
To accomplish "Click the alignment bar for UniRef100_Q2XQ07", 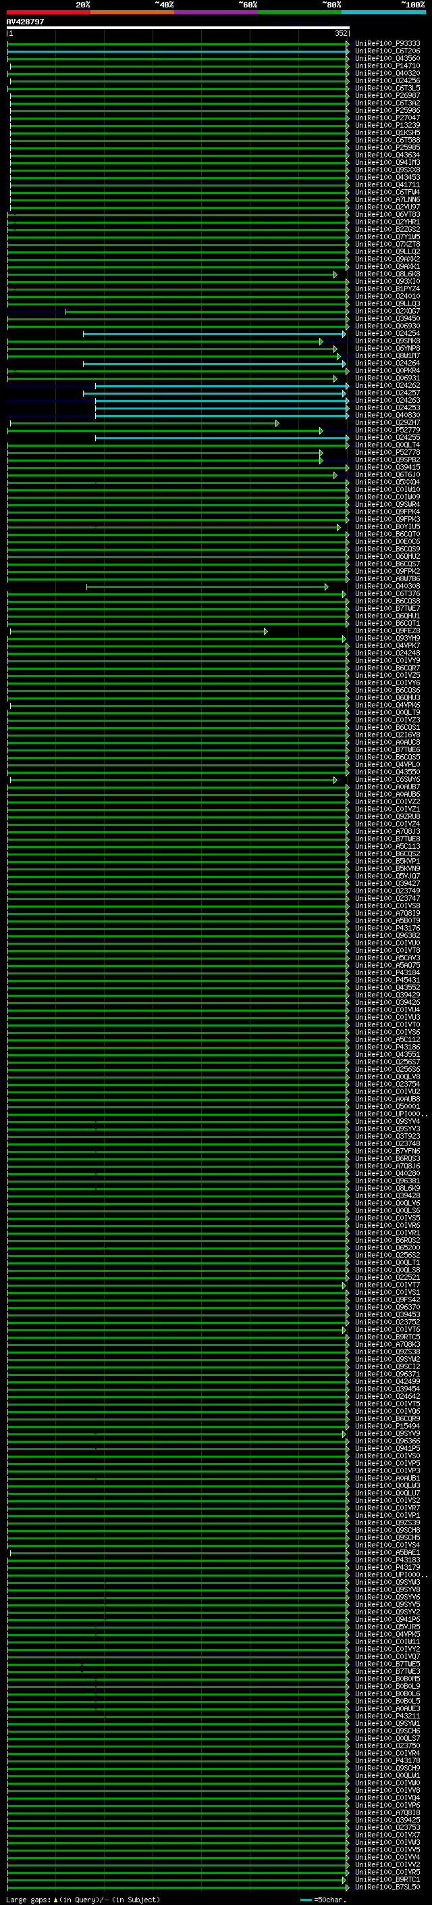I will [207, 312].
